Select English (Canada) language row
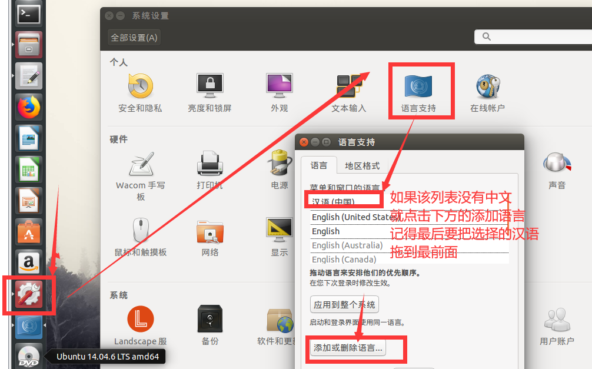The height and width of the screenshot is (369, 592). pos(409,260)
